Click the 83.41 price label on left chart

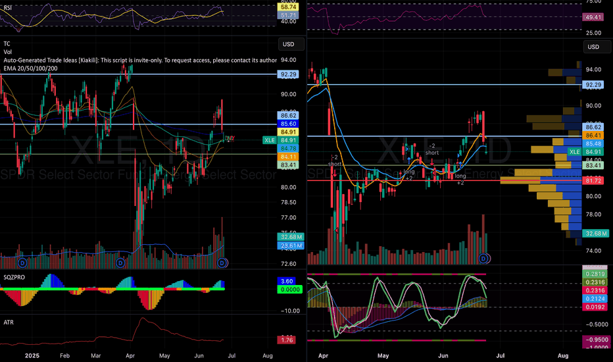[288, 165]
